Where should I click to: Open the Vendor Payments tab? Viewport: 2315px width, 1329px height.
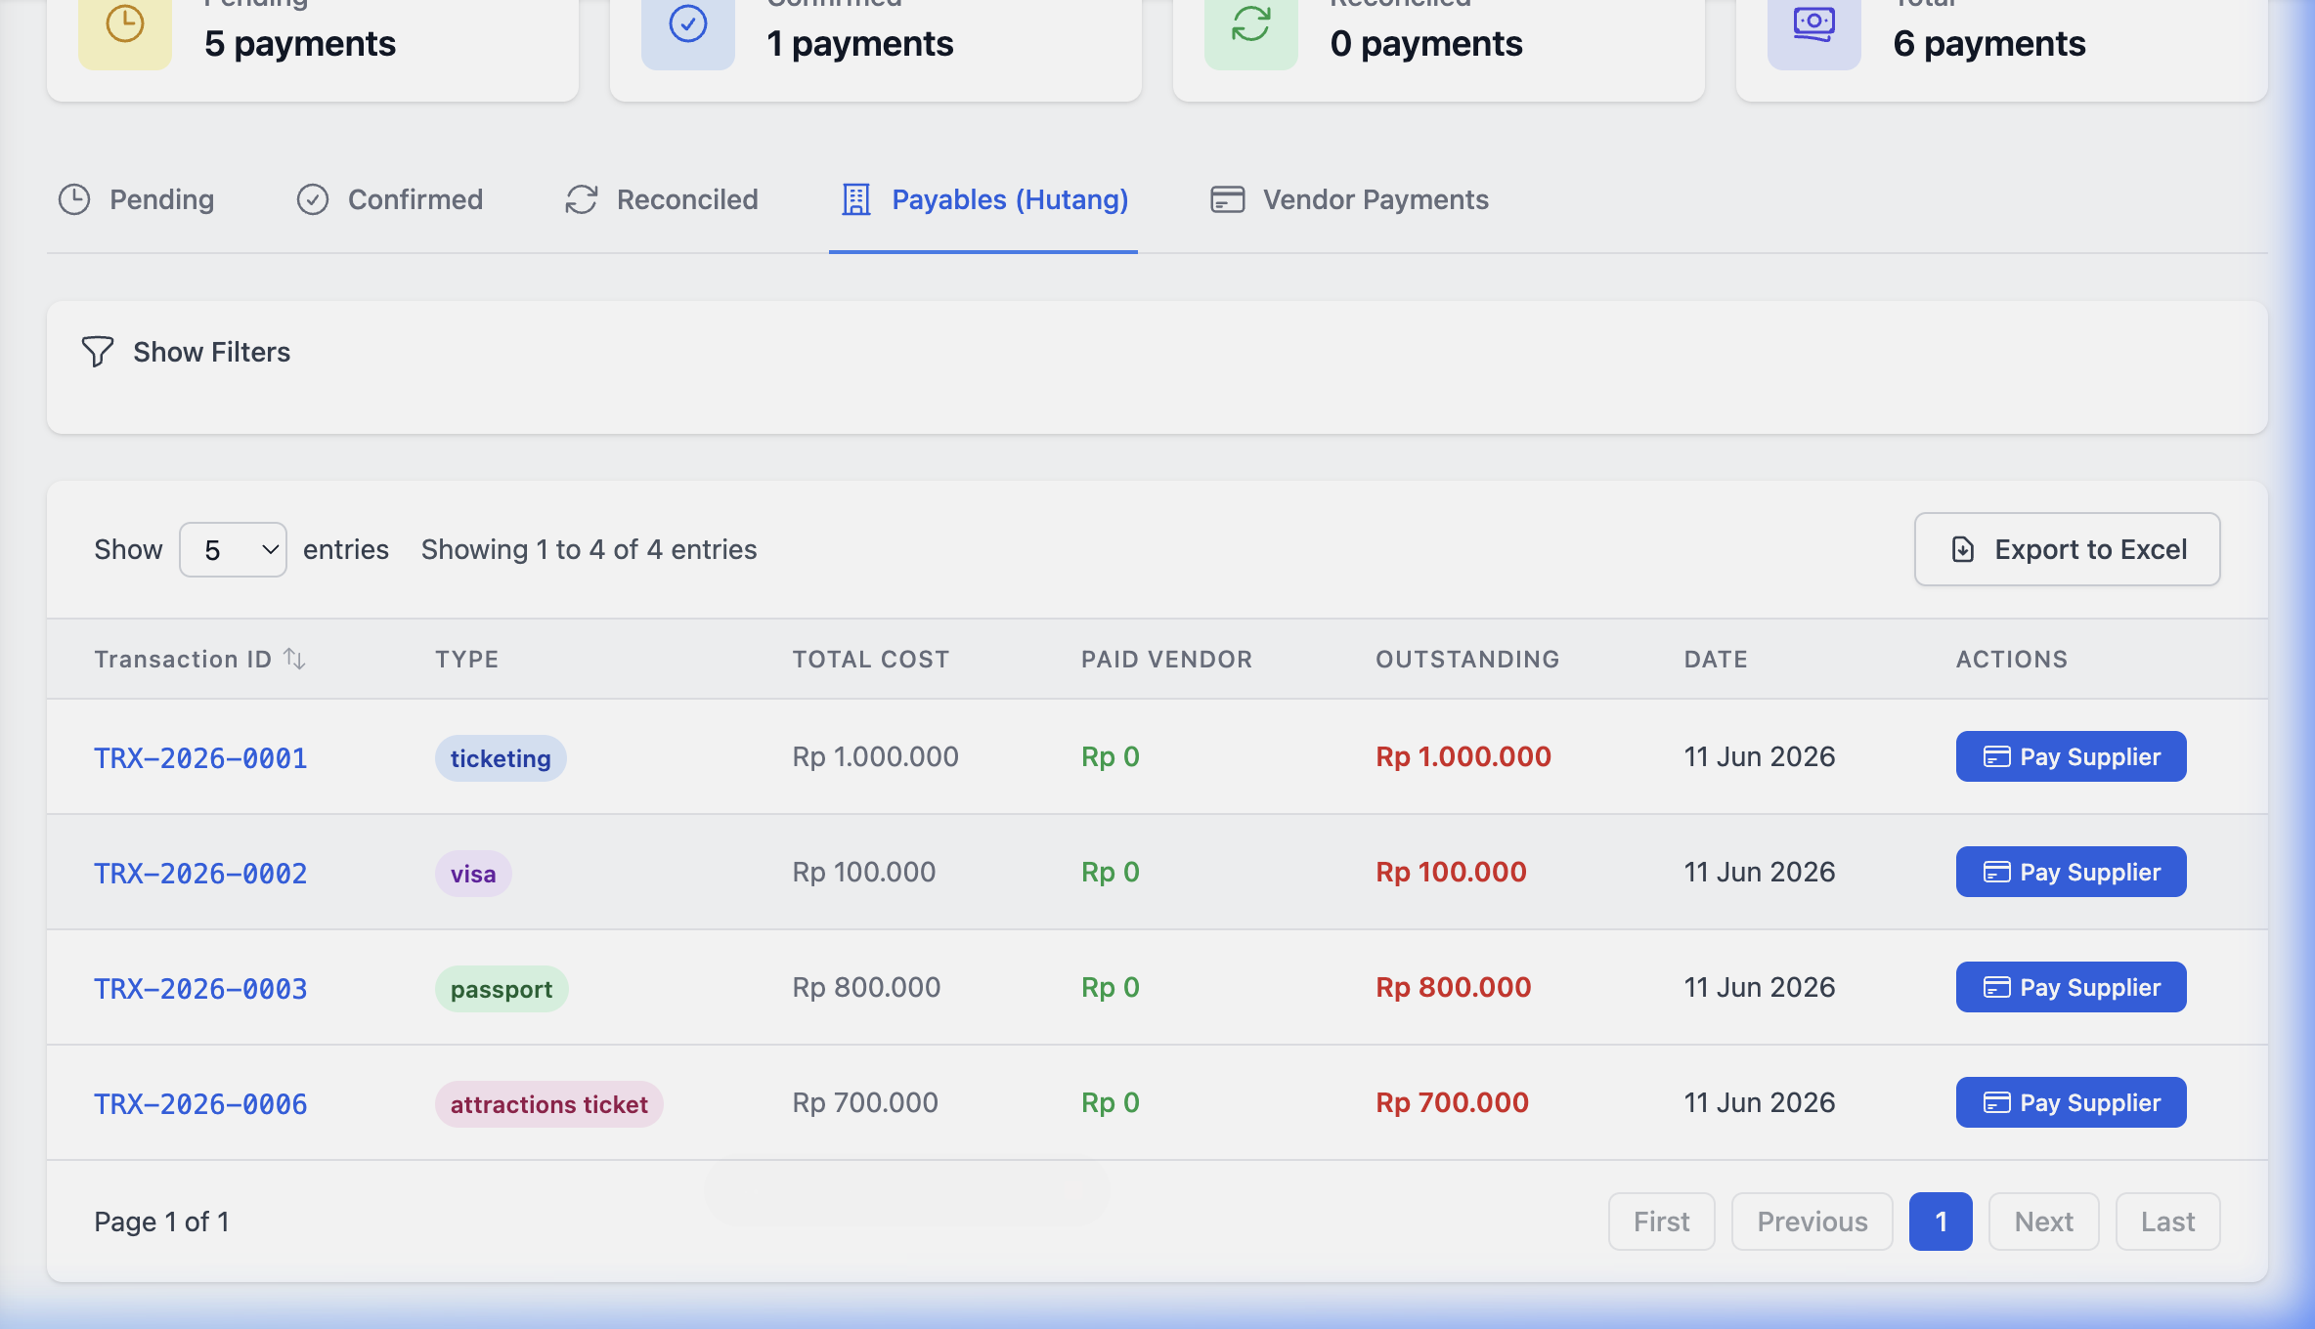[x=1350, y=199]
